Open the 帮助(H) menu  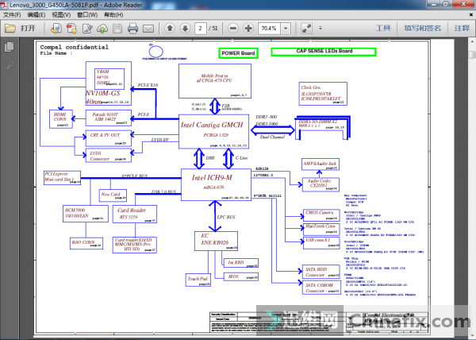point(113,14)
